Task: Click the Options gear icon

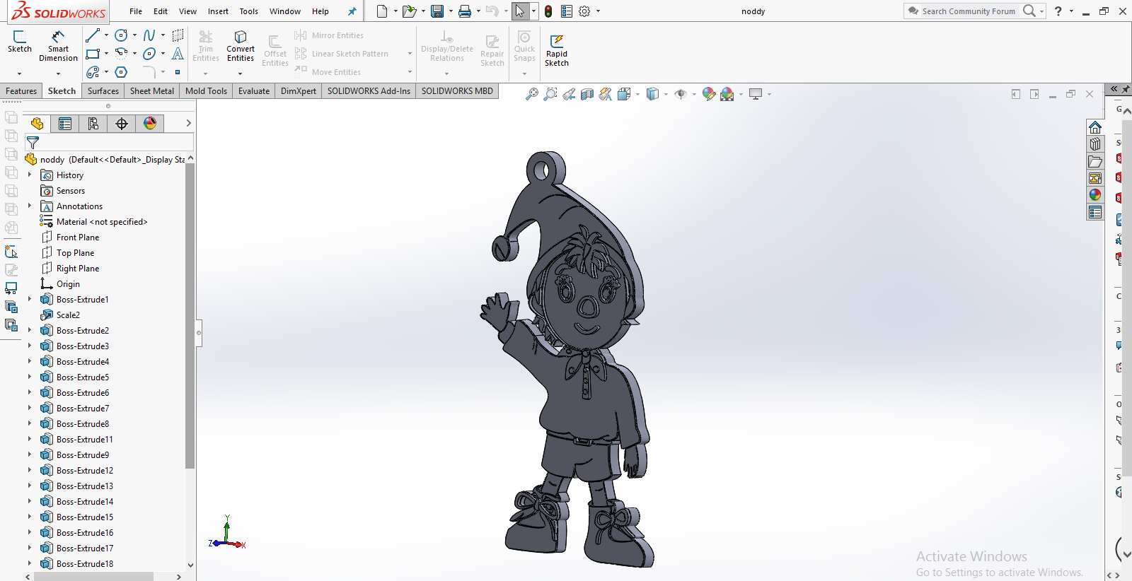Action: point(584,11)
